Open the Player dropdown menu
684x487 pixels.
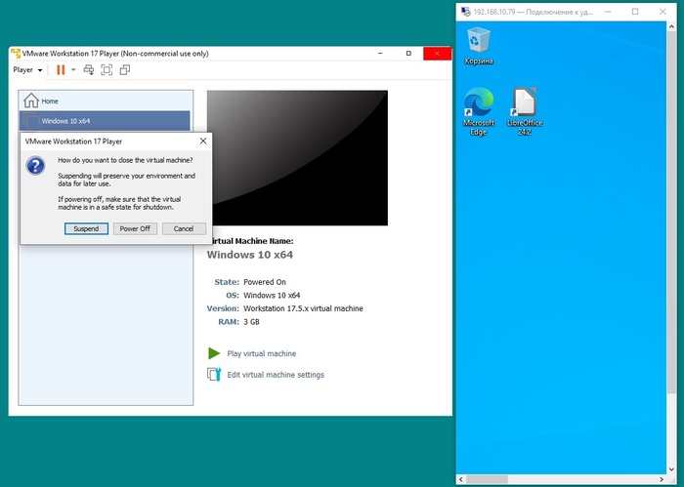coord(27,70)
